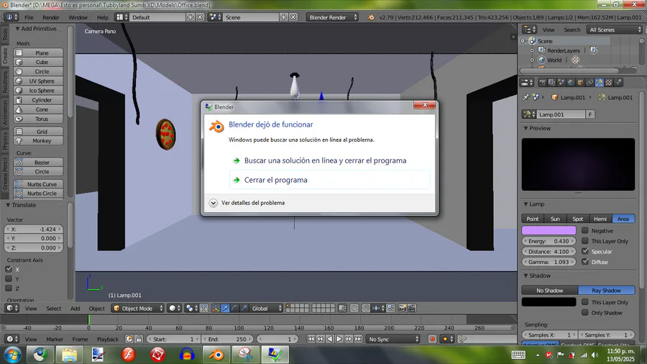Click the Energy value slider
Image resolution: width=647 pixels, height=364 pixels.
click(549, 241)
